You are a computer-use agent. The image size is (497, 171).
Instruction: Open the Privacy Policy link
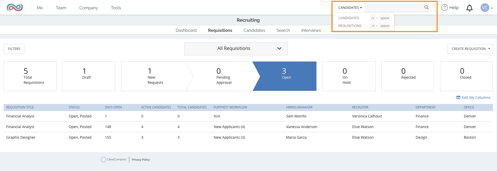(x=141, y=160)
